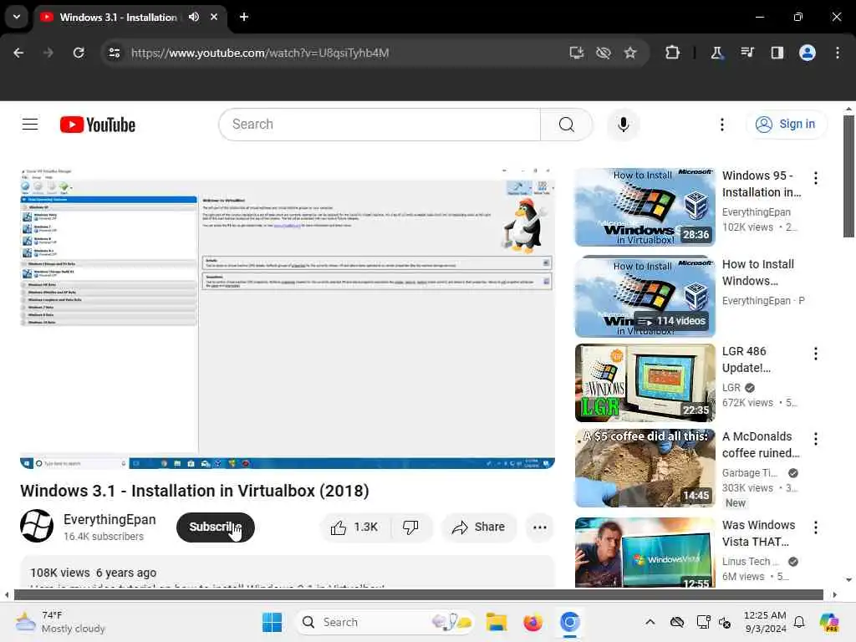
Task: Open options for LGR 486 Update video
Action: tap(816, 354)
